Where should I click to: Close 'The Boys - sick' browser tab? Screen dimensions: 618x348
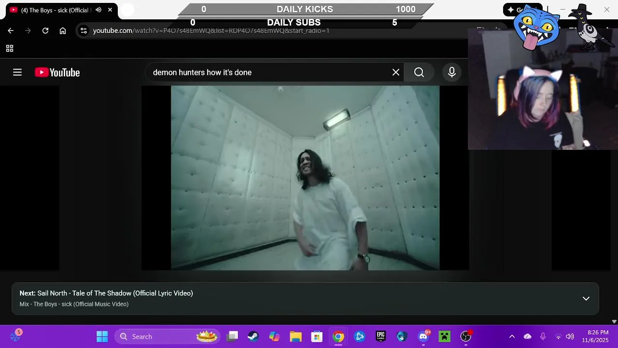click(x=110, y=10)
